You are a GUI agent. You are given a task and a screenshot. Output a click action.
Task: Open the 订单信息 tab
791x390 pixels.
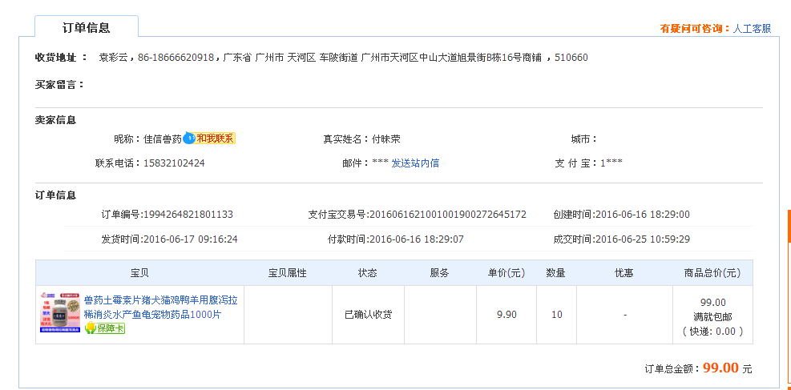click(x=87, y=27)
